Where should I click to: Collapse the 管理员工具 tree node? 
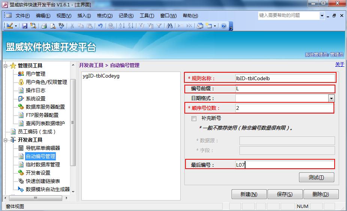(6, 66)
